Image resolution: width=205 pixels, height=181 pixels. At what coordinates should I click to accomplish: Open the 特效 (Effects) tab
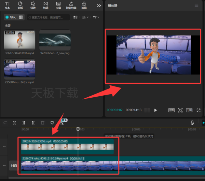tap(33, 5)
